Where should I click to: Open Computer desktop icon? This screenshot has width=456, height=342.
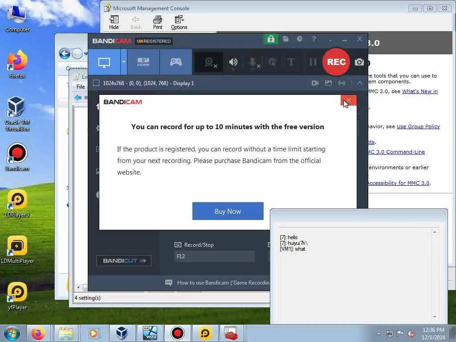click(x=17, y=19)
